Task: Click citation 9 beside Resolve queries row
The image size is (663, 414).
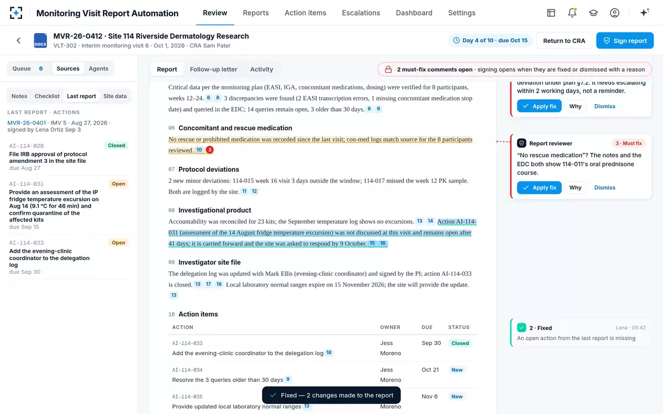Action: (288, 379)
